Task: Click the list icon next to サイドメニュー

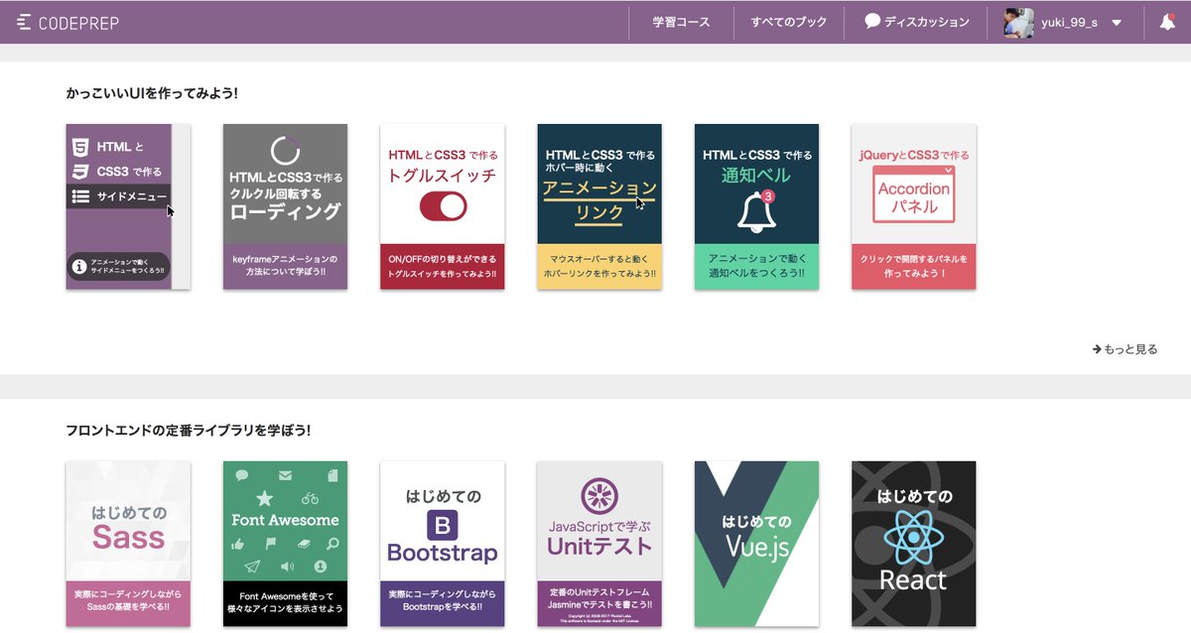Action: 80,195
